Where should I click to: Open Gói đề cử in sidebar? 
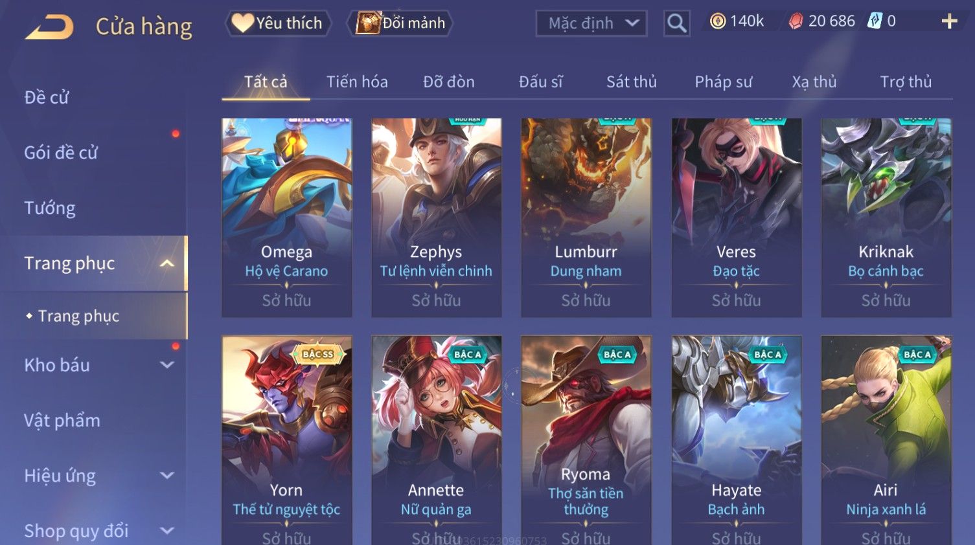(61, 153)
